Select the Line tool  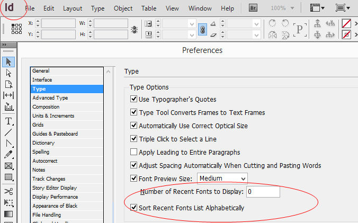pos(8,132)
